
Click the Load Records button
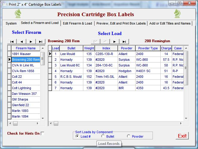point(109,144)
